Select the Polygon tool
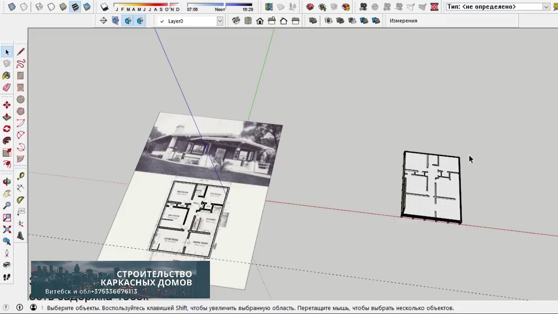Image resolution: width=558 pixels, height=314 pixels. click(x=20, y=111)
